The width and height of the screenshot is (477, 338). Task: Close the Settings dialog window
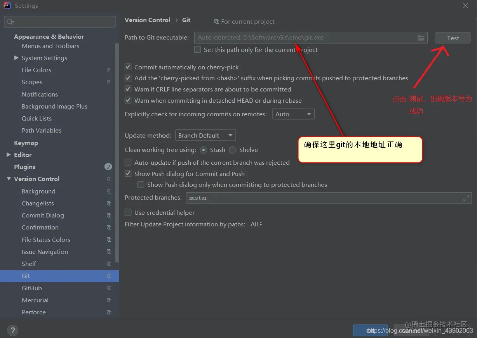465,5
